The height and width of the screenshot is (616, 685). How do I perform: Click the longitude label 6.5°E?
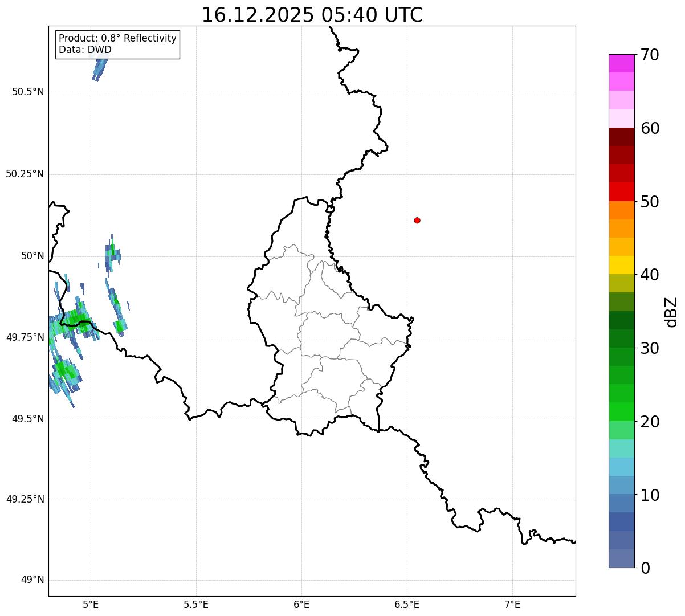[407, 604]
